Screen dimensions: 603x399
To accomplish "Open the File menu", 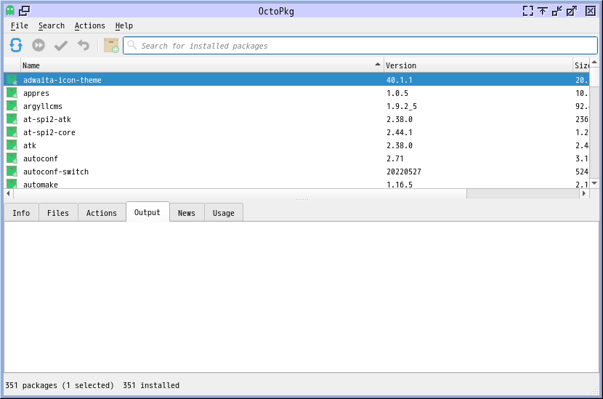I will pyautogui.click(x=19, y=25).
